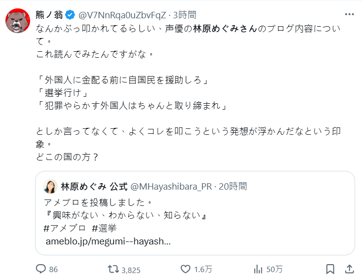Image resolution: width=362 pixels, height=279 pixels.
Task: Follow the ameblo.jp blog link
Action: click(108, 242)
